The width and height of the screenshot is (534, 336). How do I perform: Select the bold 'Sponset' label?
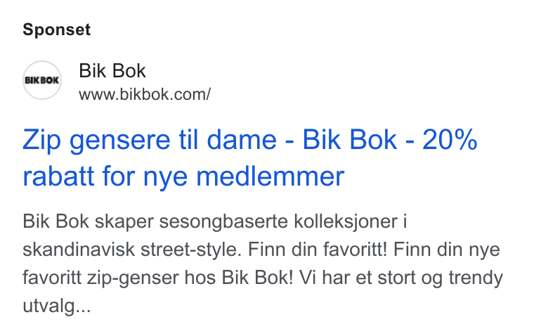56,30
